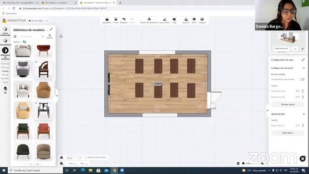Screen dimensions: 309x174
Task: Select the dark green wooden-frame chair thumbnail
Action: click(x=23, y=131)
